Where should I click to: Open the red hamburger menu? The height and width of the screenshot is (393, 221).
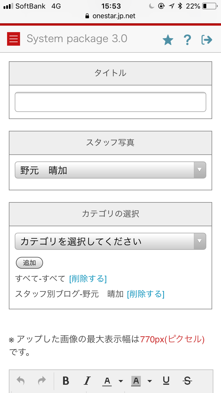(14, 39)
